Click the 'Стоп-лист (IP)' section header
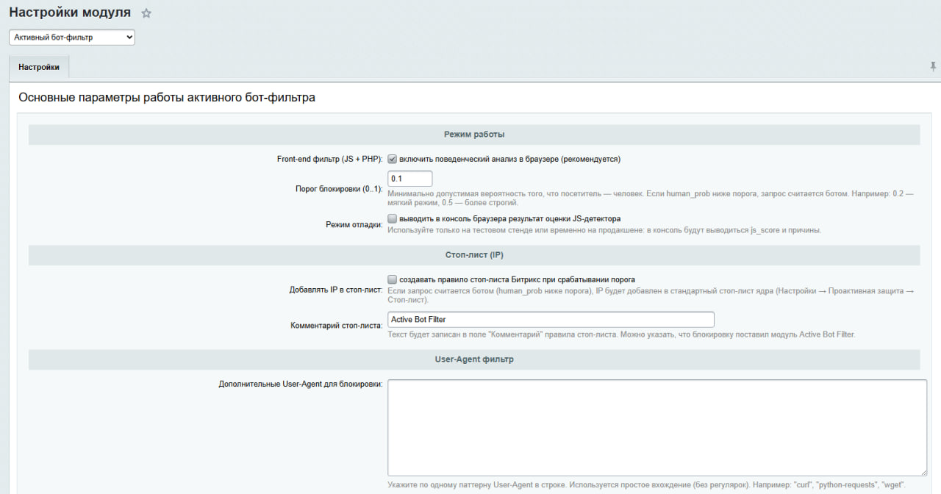The height and width of the screenshot is (494, 941). point(474,255)
